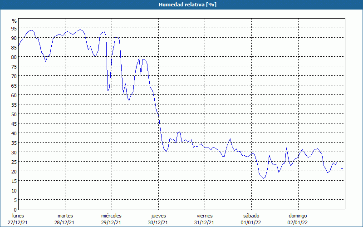Click the 15 y-axis value

14,181
